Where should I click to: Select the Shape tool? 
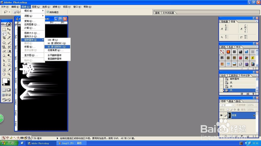(x=9, y=65)
